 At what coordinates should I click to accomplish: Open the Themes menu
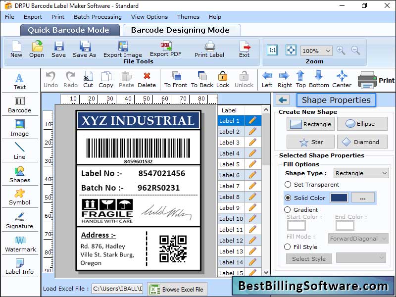point(188,17)
